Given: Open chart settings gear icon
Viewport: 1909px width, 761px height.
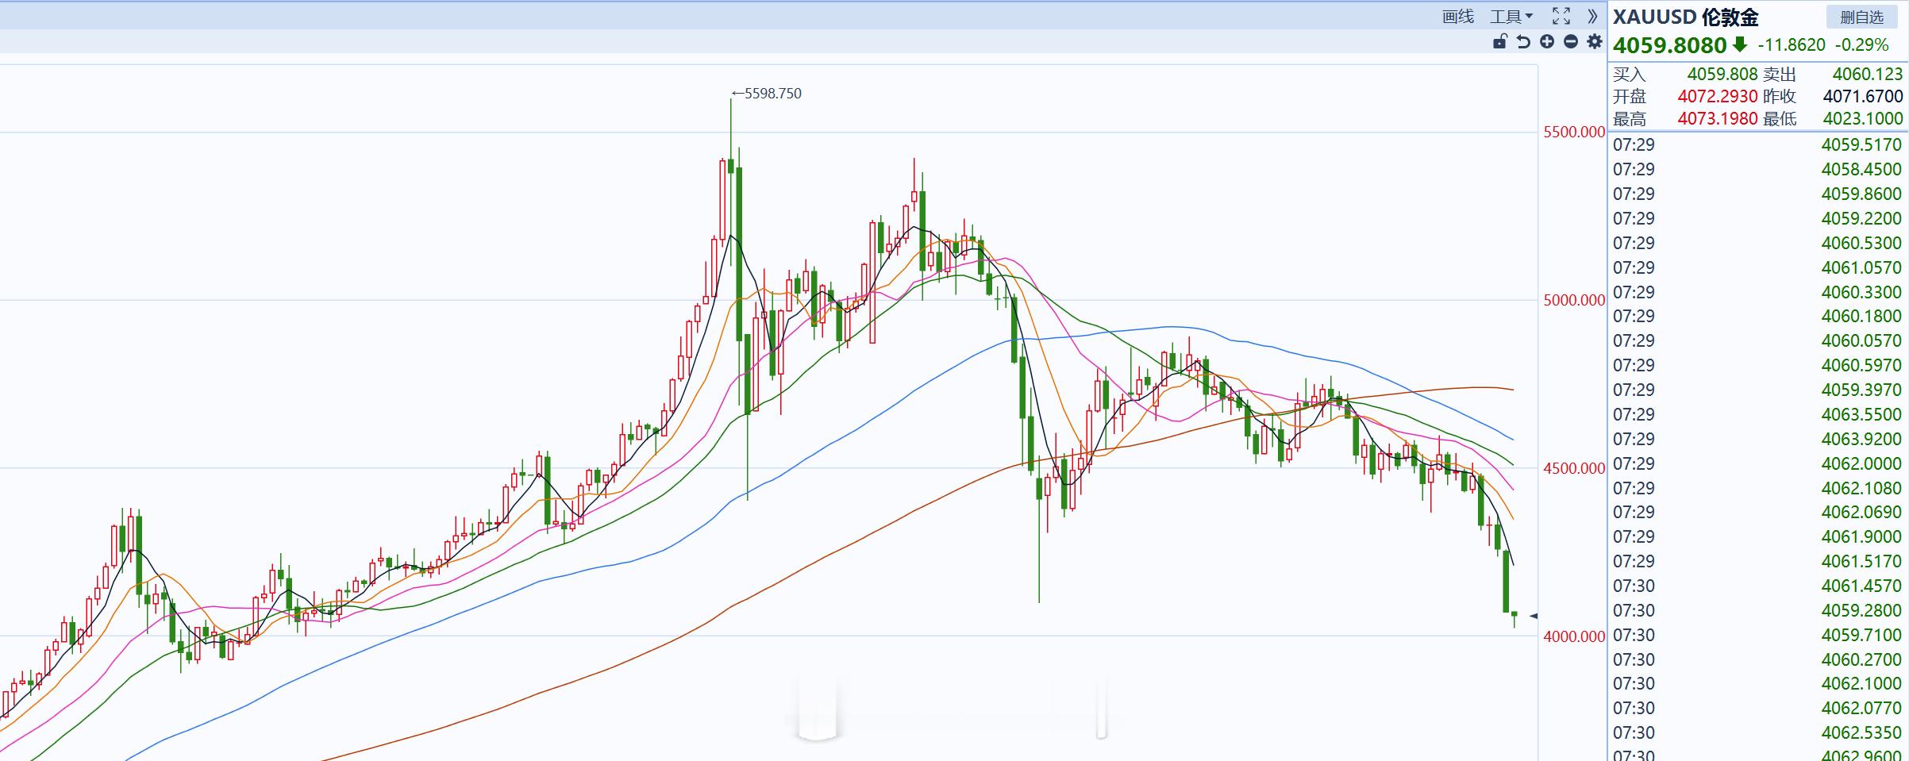Looking at the screenshot, I should point(1594,42).
